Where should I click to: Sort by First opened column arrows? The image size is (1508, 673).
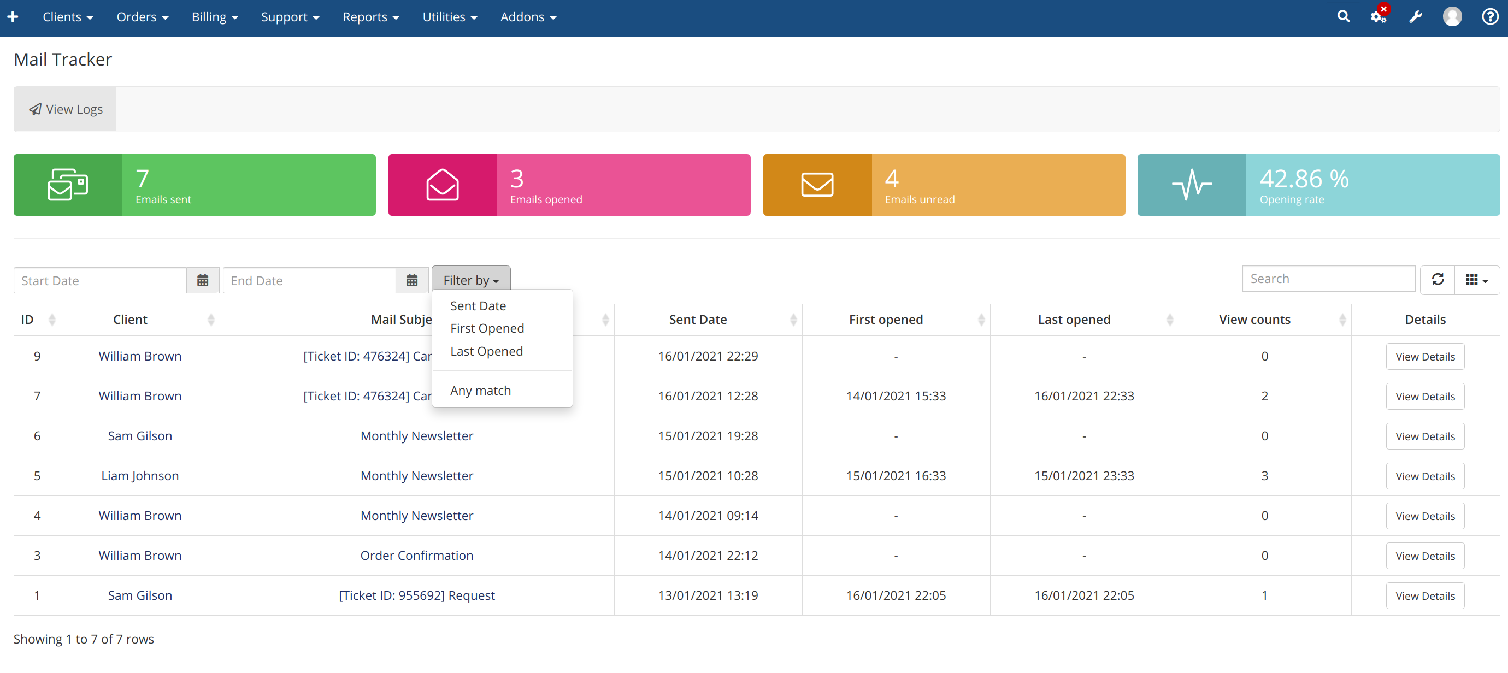click(x=981, y=320)
